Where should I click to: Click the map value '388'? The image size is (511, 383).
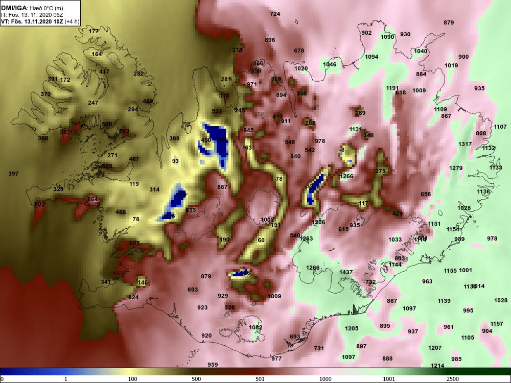tap(174, 139)
